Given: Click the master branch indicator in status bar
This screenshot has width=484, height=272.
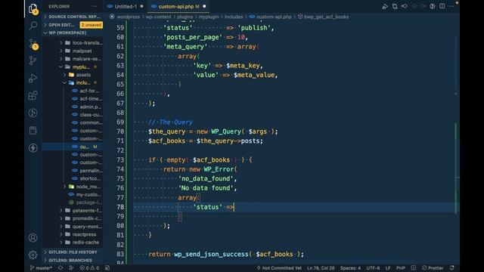Looking at the screenshot, I should click(x=41, y=268).
